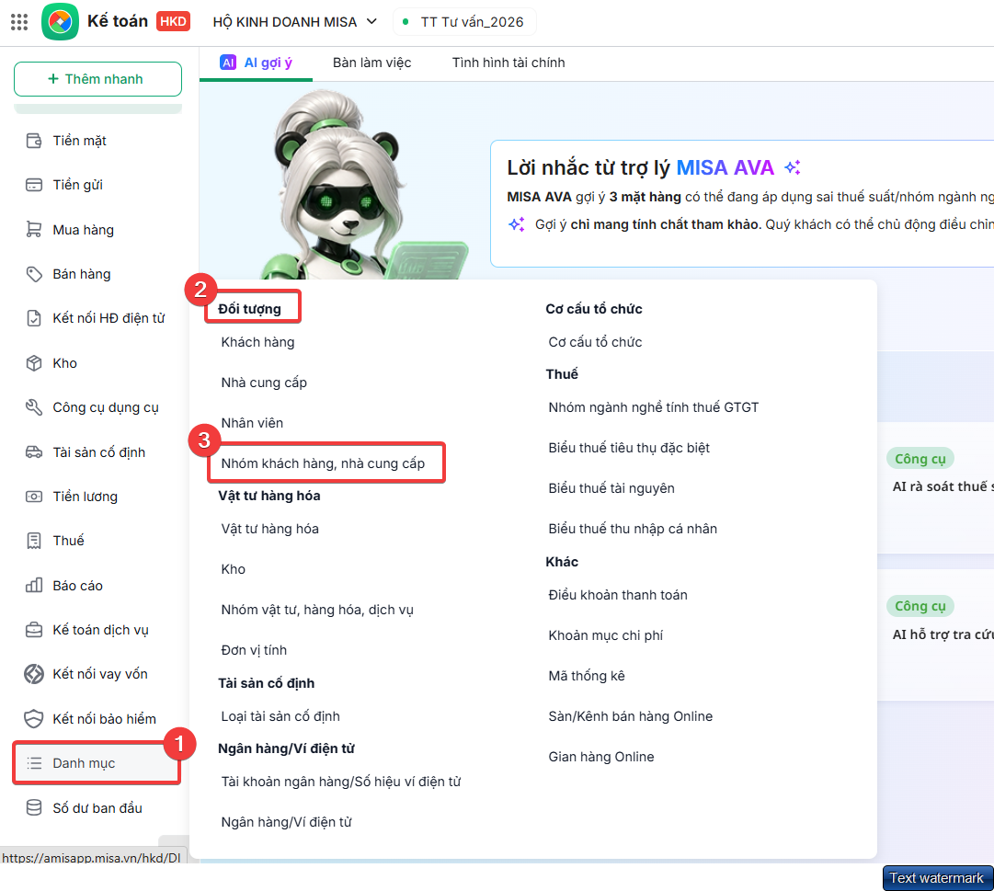Image resolution: width=994 pixels, height=891 pixels.
Task: Click the Công cụ dụng cụ wrench icon
Action: pyautogui.click(x=34, y=407)
